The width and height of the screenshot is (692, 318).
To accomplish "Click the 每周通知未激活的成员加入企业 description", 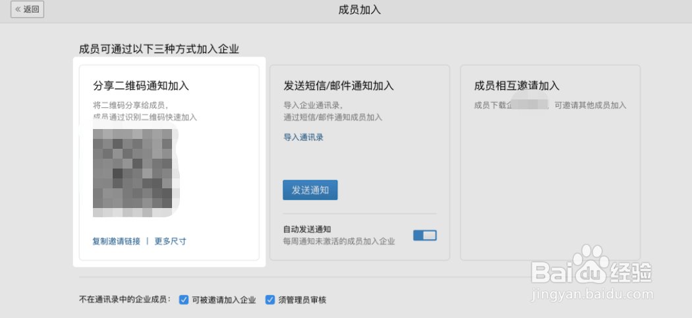I will [x=339, y=241].
